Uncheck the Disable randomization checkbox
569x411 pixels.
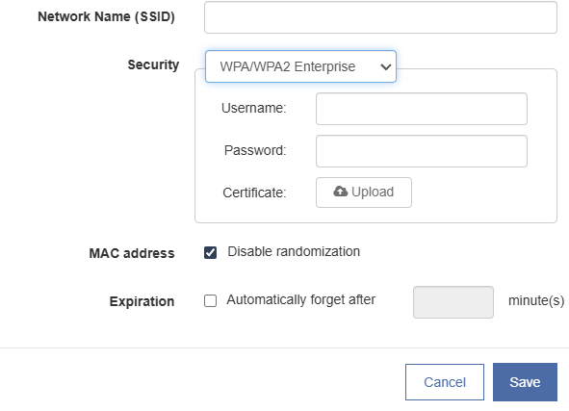tap(210, 252)
